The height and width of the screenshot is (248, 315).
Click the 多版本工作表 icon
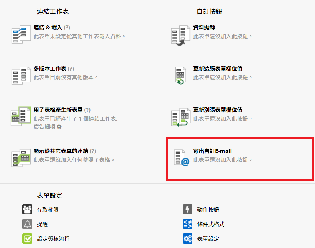[21, 76]
